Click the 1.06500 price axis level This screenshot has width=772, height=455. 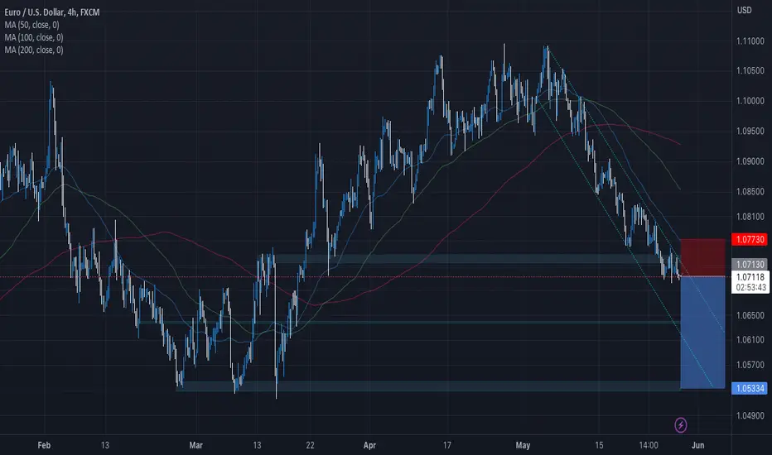pyautogui.click(x=750, y=315)
